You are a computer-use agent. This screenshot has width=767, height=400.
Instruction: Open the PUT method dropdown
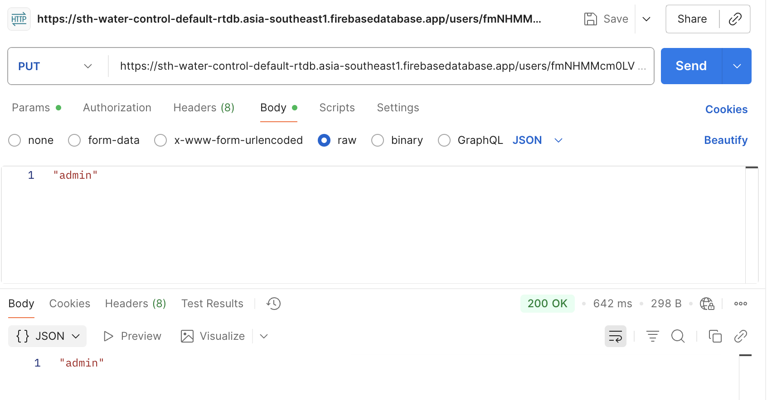coord(55,66)
